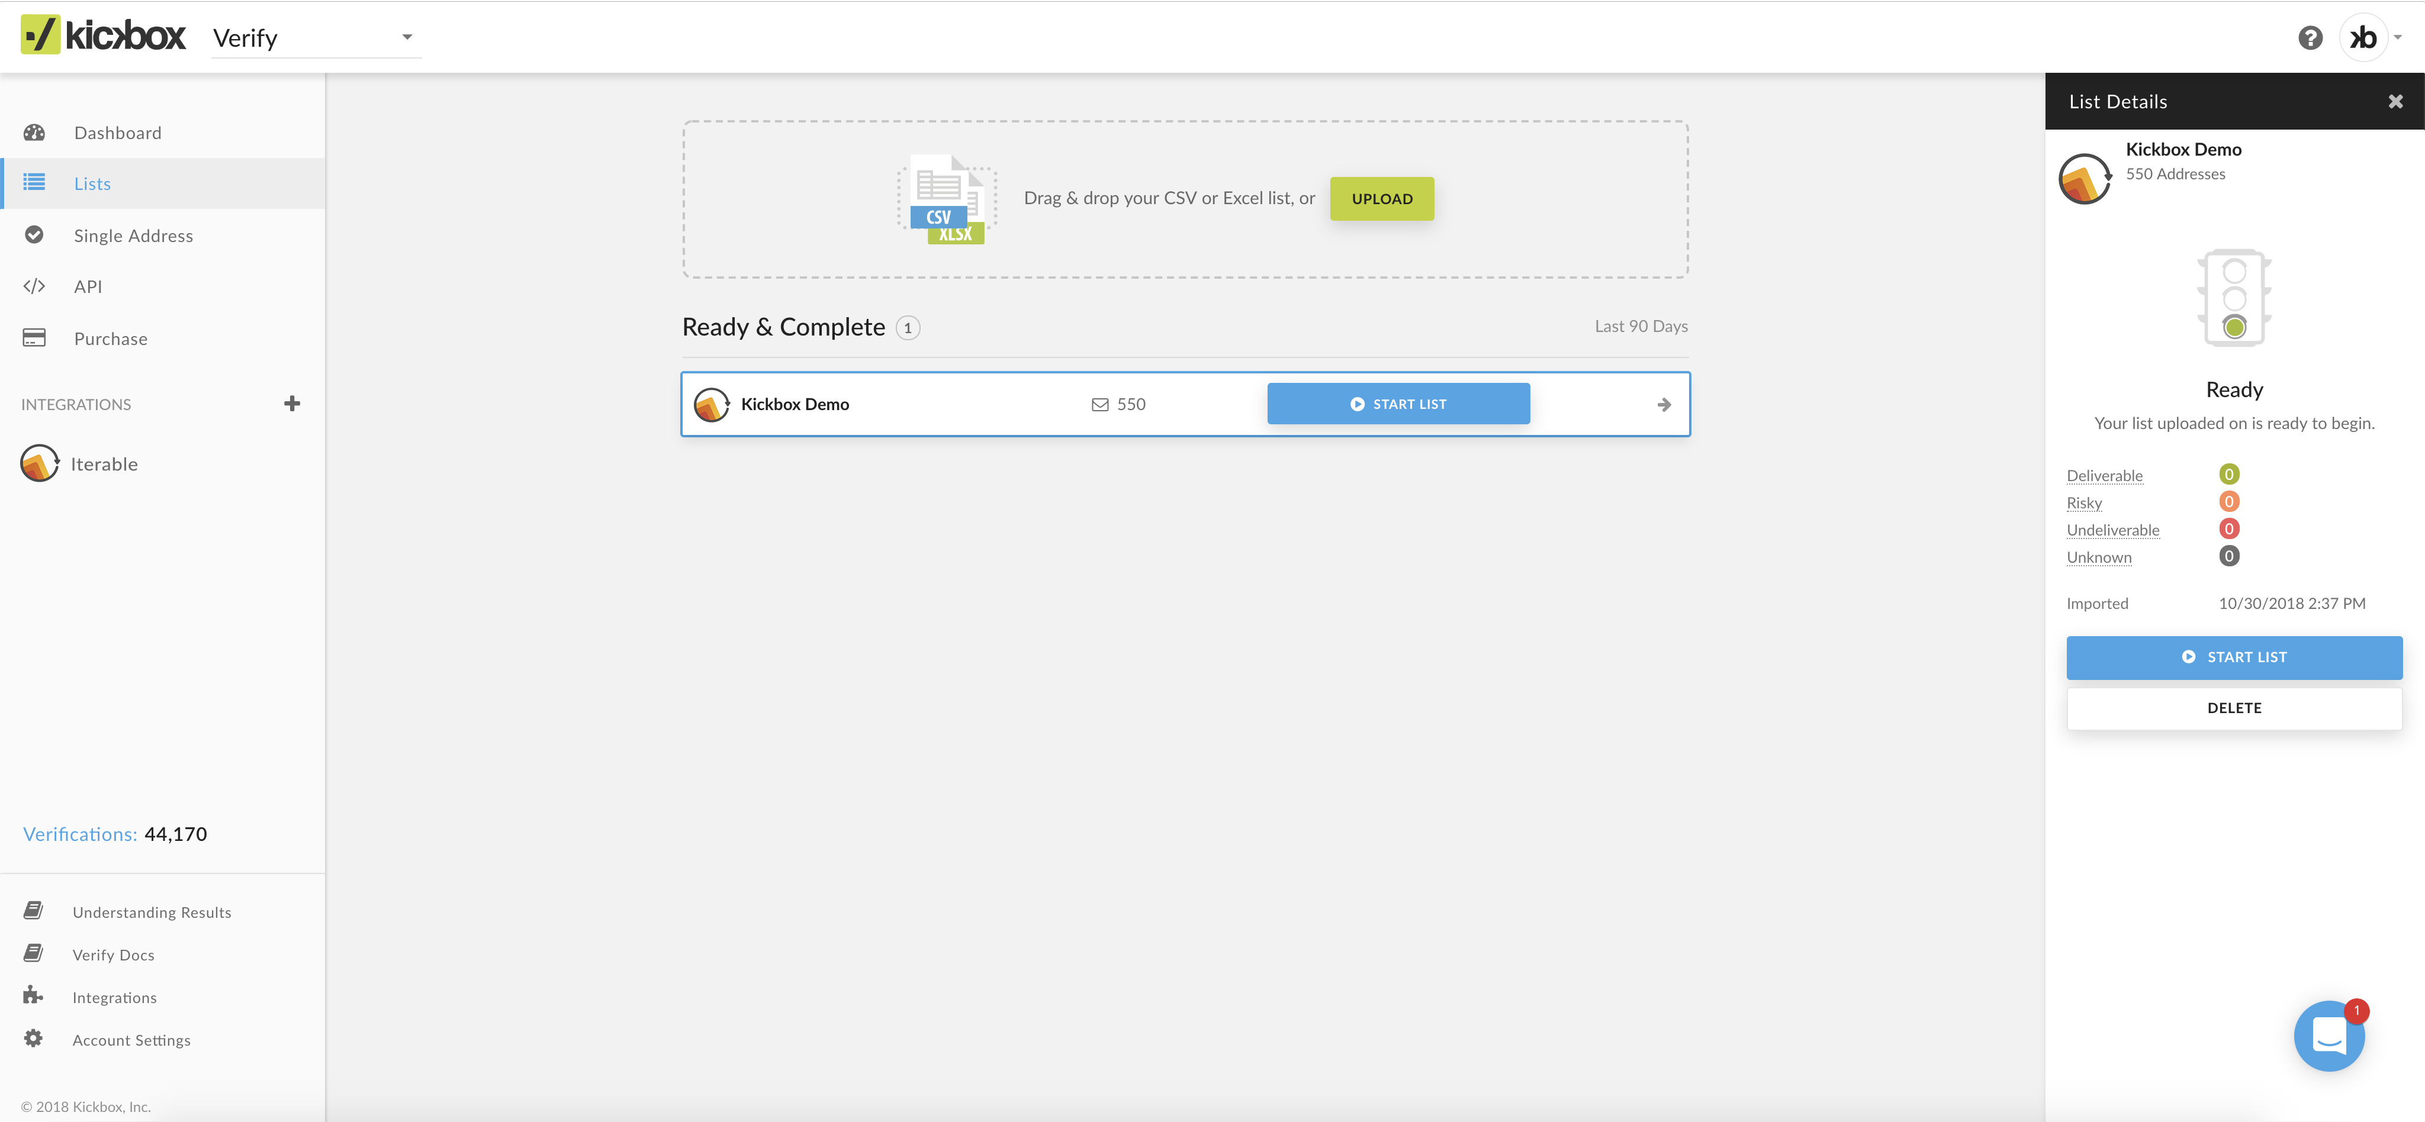Switch to Account Settings
Viewport: 2425px width, 1122px height.
[x=131, y=1039]
